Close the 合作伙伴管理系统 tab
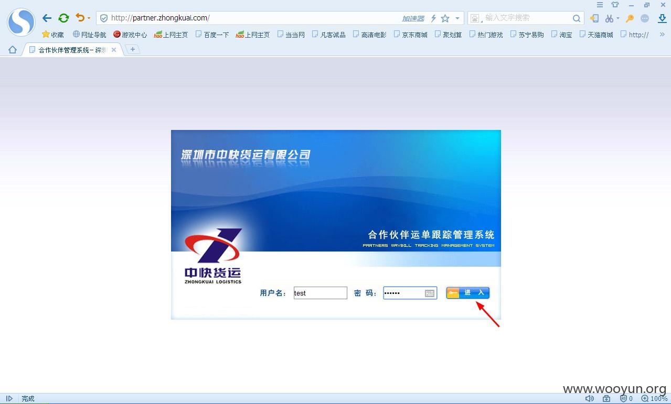Image resolution: width=671 pixels, height=404 pixels. coord(114,50)
